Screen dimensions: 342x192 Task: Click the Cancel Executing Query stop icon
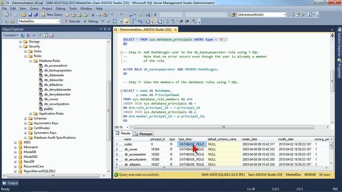click(x=103, y=21)
